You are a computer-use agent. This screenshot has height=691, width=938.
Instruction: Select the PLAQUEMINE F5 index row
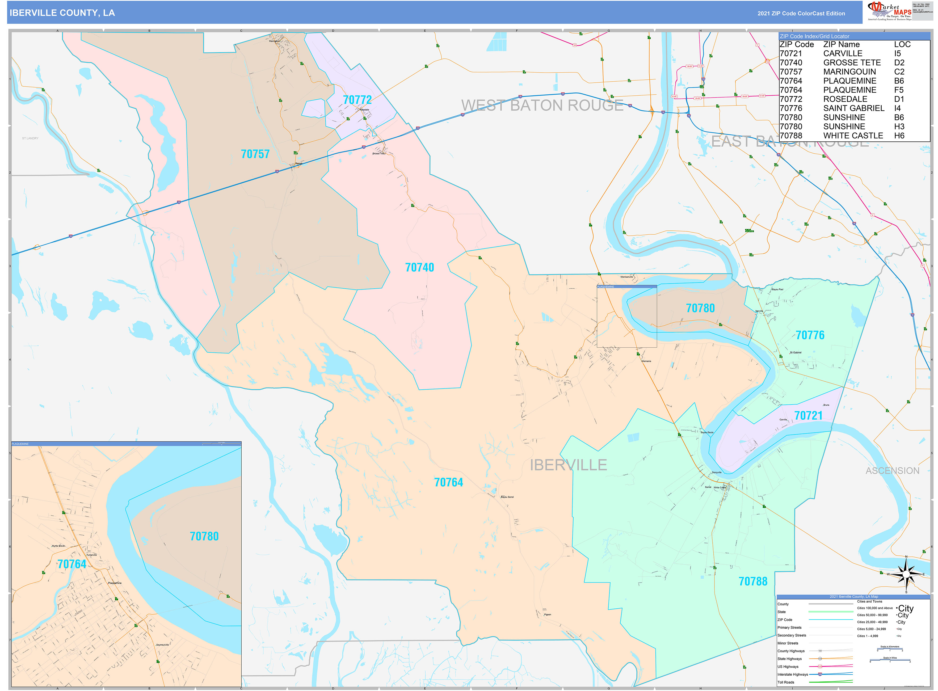(x=854, y=90)
